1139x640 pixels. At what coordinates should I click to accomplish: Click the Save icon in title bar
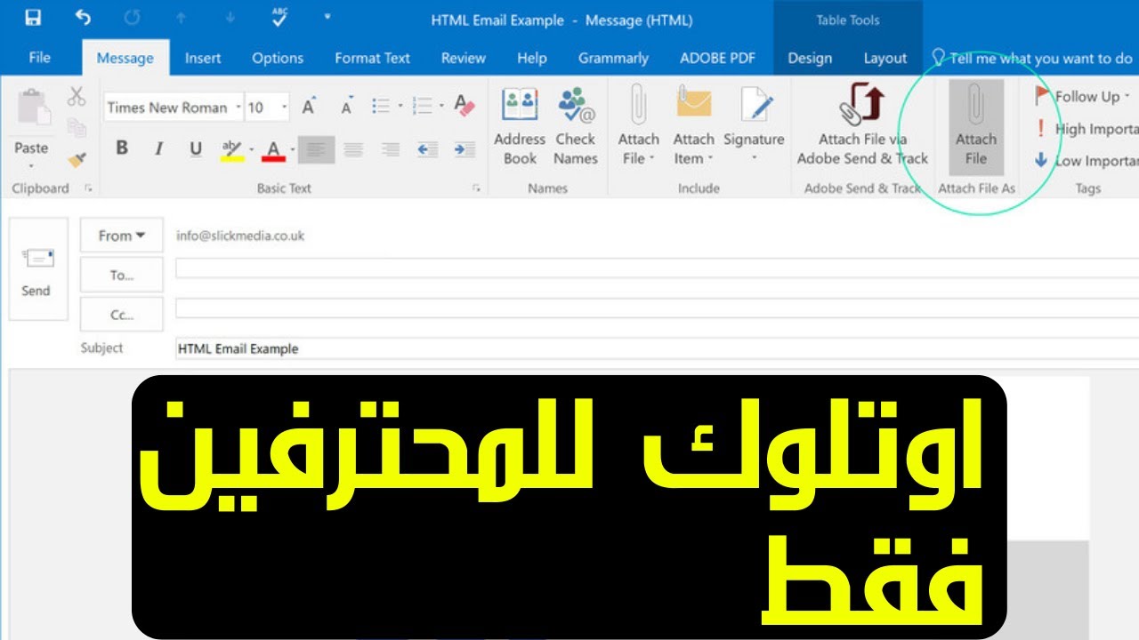coord(33,18)
